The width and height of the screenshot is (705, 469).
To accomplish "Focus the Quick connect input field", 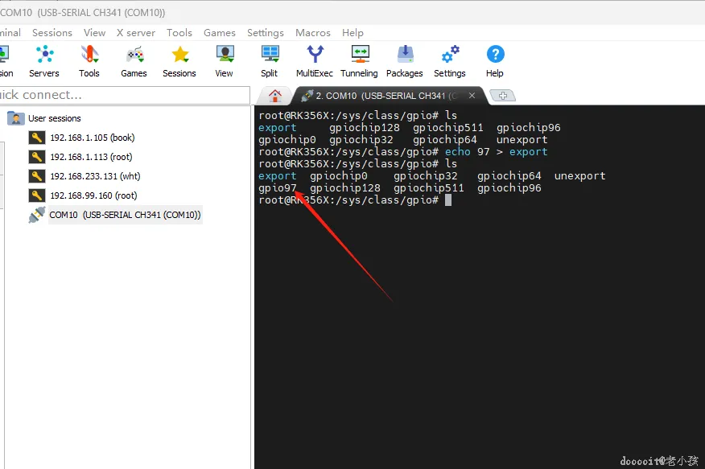I will pos(125,95).
